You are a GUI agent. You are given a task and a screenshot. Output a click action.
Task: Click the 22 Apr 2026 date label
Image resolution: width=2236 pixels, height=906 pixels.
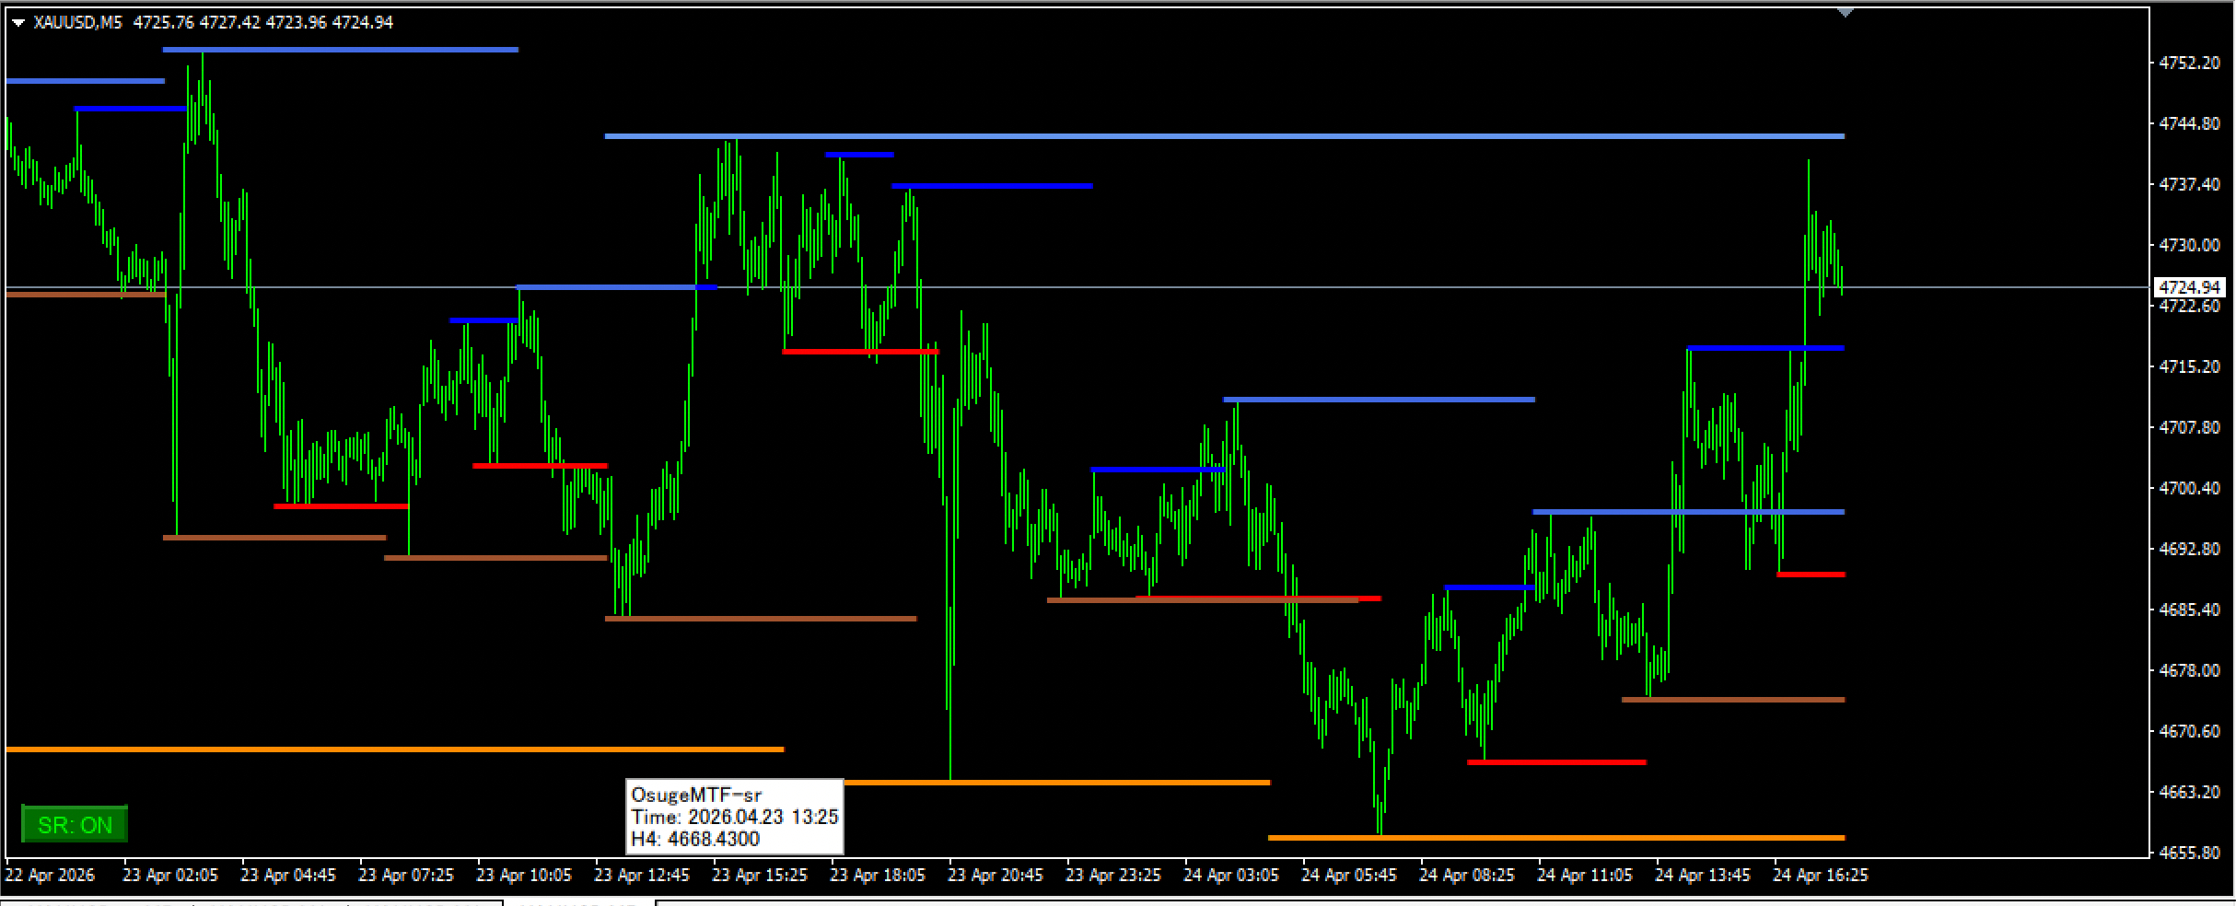(x=50, y=875)
